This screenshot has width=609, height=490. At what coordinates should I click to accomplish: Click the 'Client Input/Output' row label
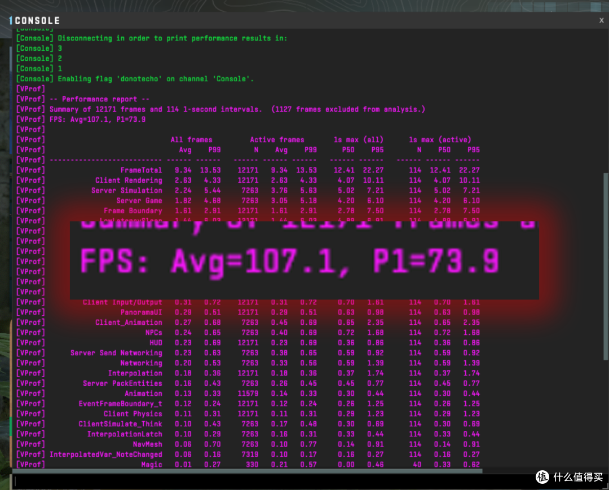pyautogui.click(x=122, y=302)
